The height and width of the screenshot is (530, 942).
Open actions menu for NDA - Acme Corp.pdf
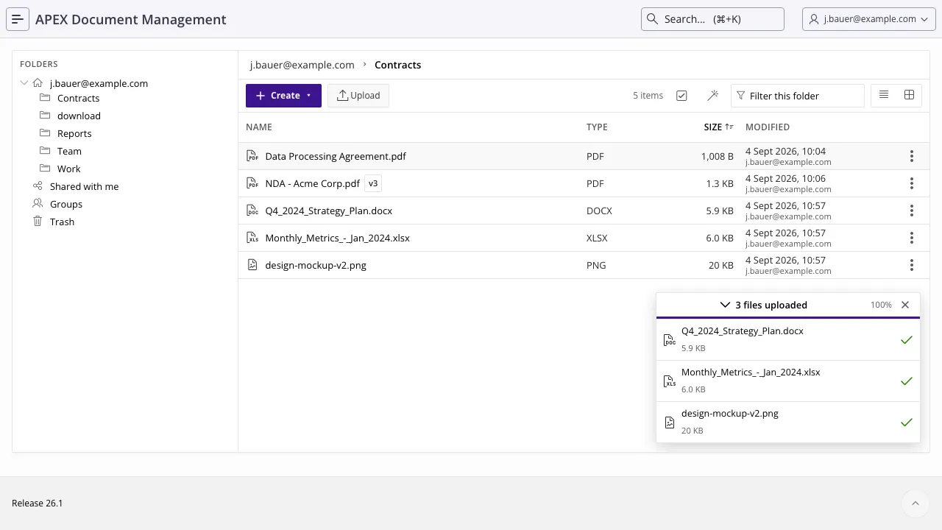pos(911,183)
